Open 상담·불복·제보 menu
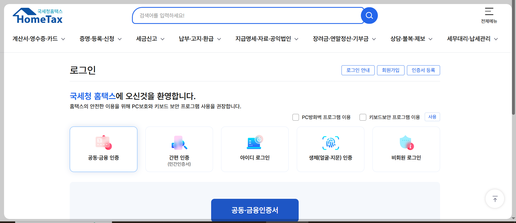 pyautogui.click(x=408, y=39)
